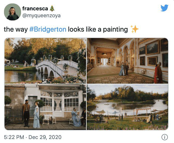Visit the @myqueenzoya handle

tap(41, 16)
